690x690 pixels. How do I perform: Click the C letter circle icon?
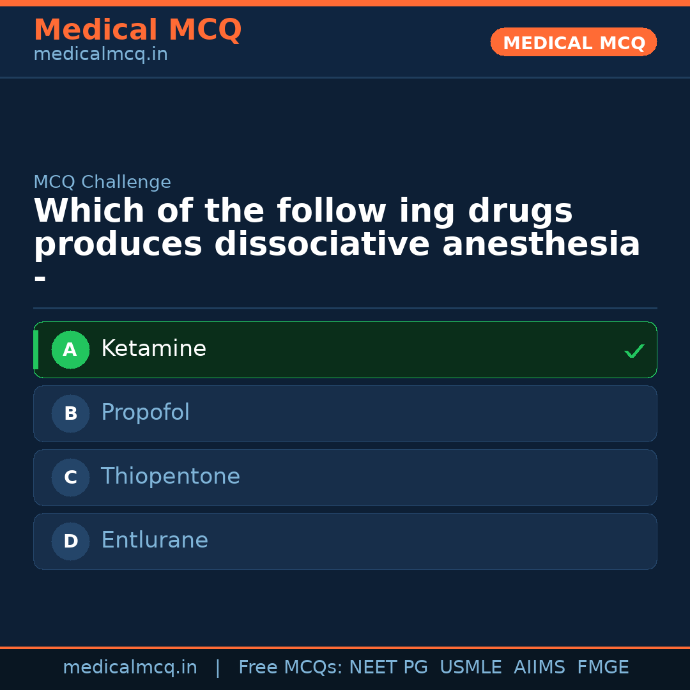coord(70,478)
